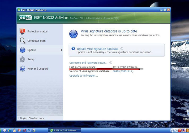This screenshot has width=189, height=133.
Task: Click the Computer scan magnifier icon
Action: click(x=23, y=41)
